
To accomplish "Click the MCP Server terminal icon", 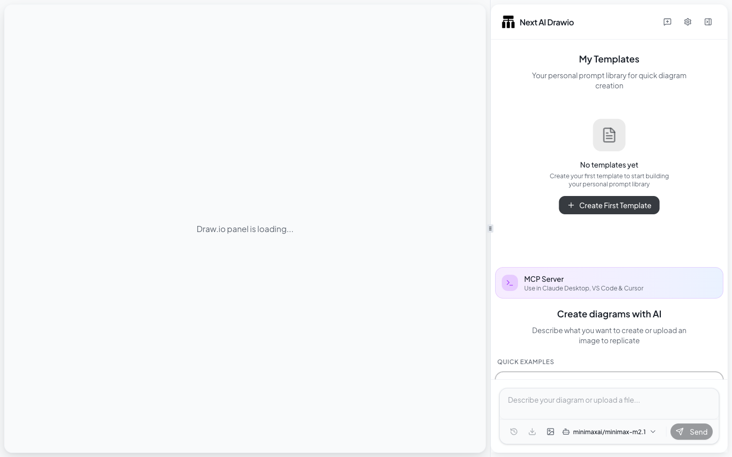I will coord(510,283).
